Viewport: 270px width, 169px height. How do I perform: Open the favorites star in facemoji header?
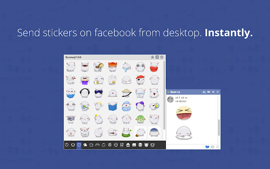coord(152,57)
